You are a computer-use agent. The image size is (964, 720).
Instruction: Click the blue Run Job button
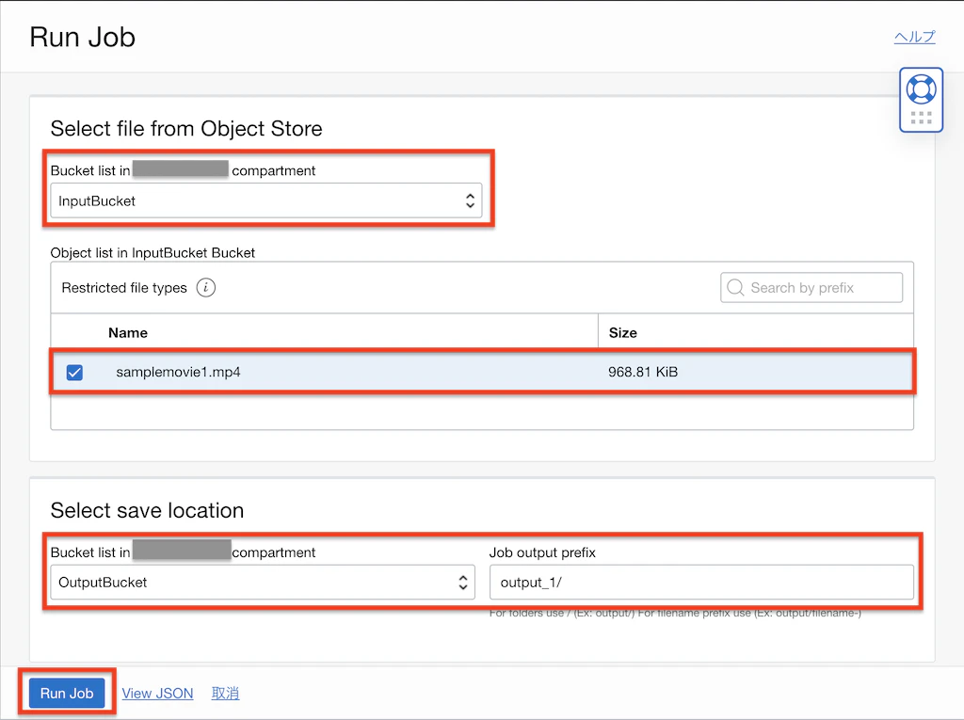tap(67, 693)
